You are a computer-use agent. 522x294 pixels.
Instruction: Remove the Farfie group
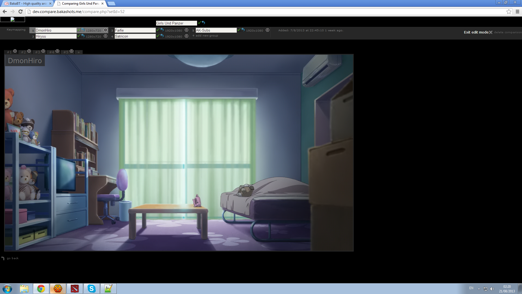tap(187, 30)
